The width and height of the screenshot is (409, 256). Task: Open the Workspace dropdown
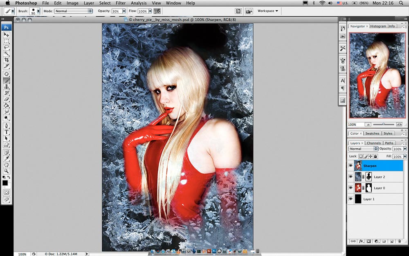(x=267, y=11)
